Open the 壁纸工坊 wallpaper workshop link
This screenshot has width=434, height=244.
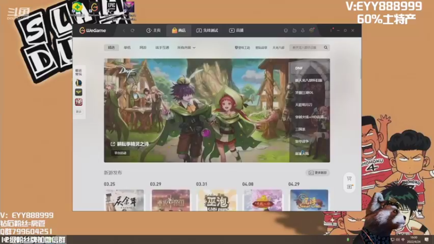click(242, 48)
